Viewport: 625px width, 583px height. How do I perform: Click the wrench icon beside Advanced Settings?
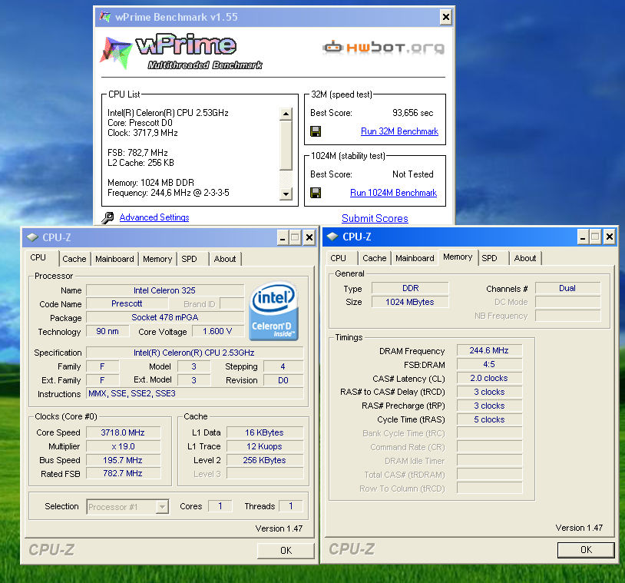tap(107, 217)
